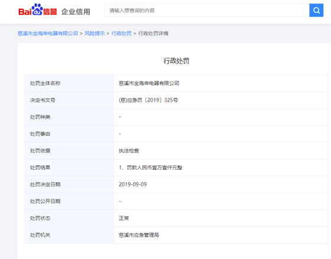Click decision number (慈)应急罚〔2019〕325号
The height and width of the screenshot is (259, 331).
[x=148, y=100]
